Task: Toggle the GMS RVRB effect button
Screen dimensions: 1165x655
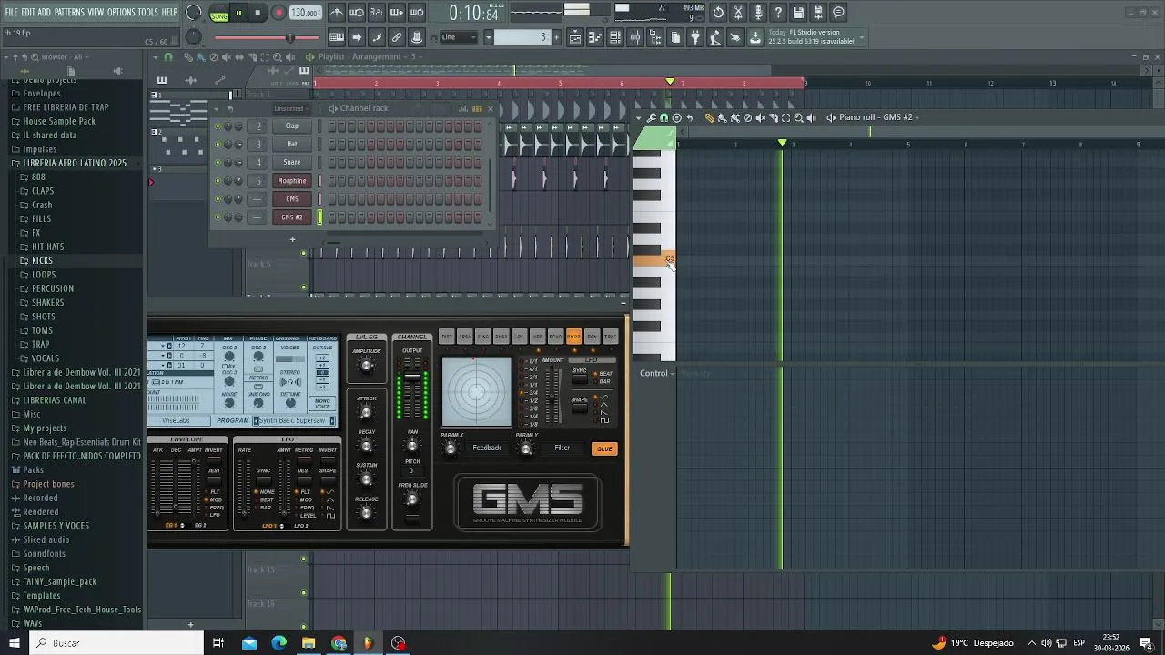Action: (573, 337)
